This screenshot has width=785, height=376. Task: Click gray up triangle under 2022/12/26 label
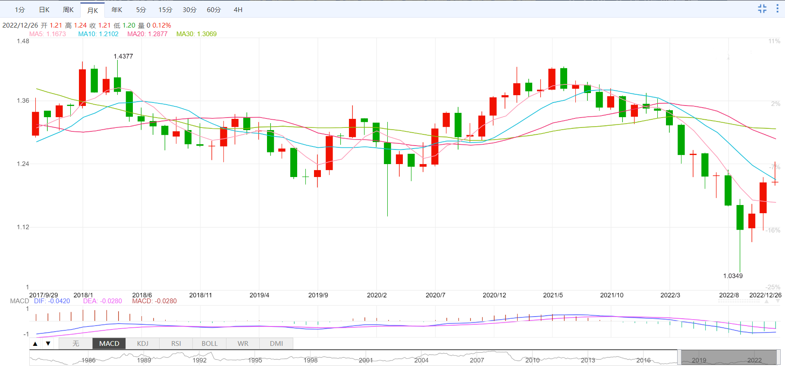(766, 301)
